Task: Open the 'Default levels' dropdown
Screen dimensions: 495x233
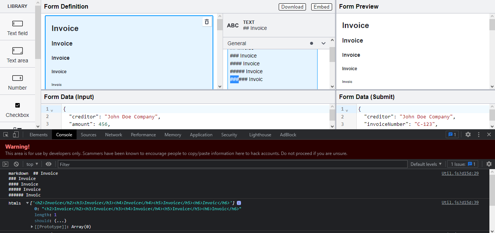Action: pyautogui.click(x=426, y=164)
